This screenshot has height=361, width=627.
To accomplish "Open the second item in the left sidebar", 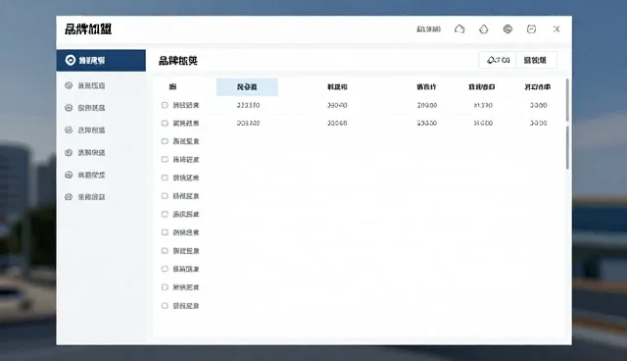I will [85, 85].
